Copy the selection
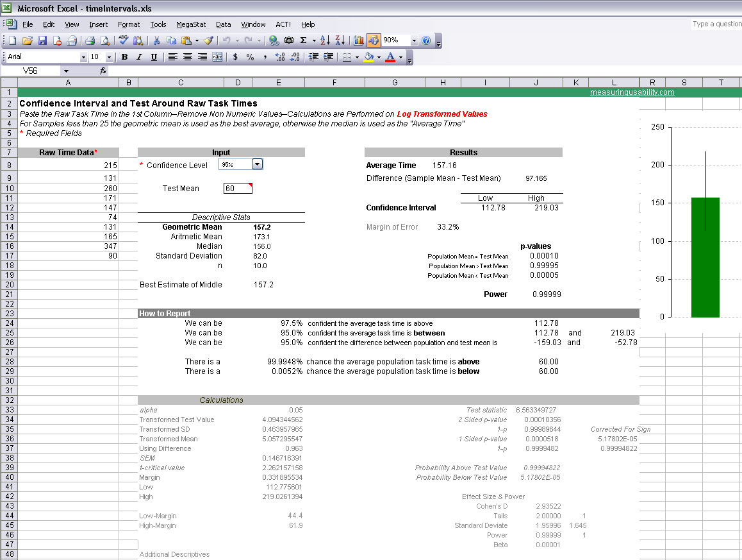742x560 pixels. point(171,41)
